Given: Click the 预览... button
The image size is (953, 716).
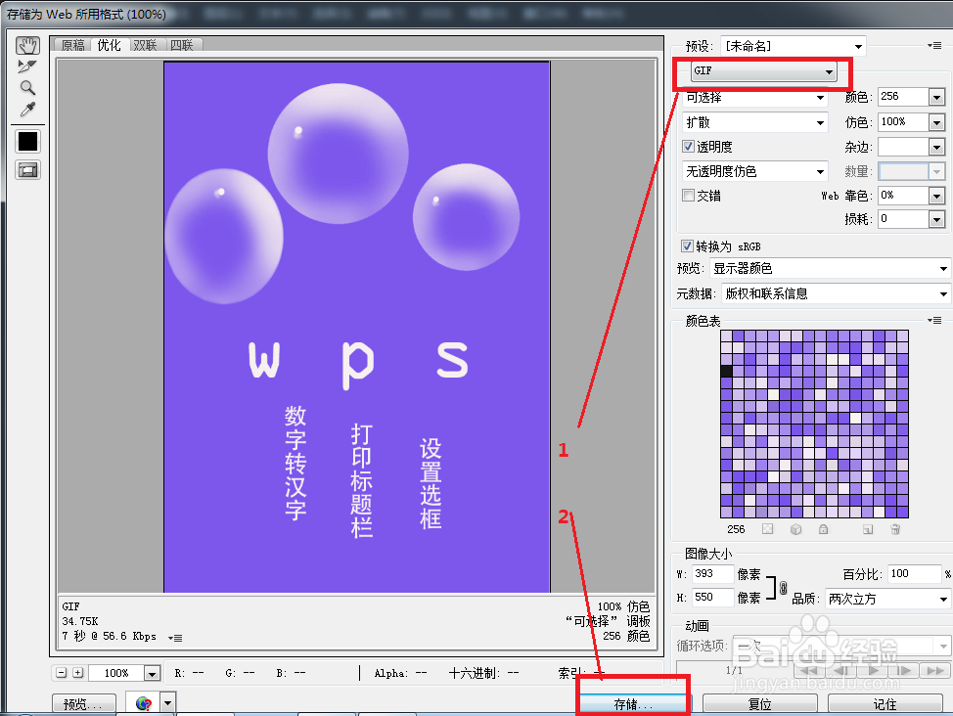Looking at the screenshot, I should [84, 704].
